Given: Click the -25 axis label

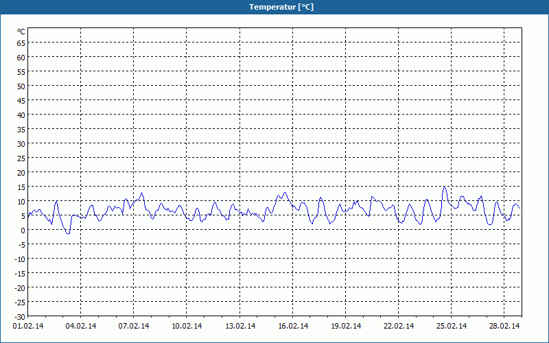Looking at the screenshot, I should tap(20, 303).
